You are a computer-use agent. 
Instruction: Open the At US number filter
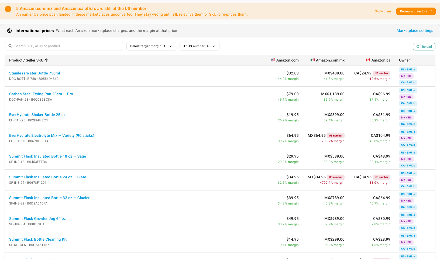[199, 46]
